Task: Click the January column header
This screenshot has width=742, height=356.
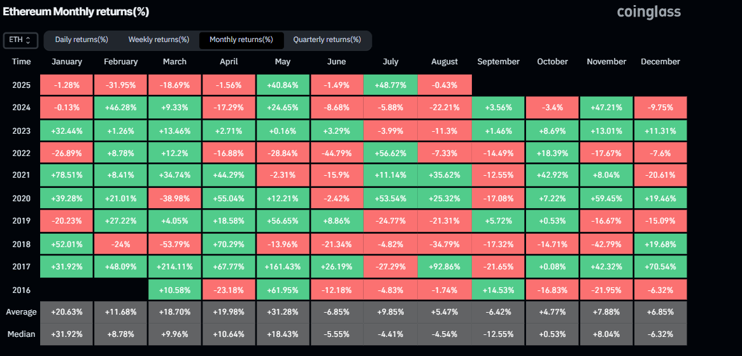Action: point(67,62)
